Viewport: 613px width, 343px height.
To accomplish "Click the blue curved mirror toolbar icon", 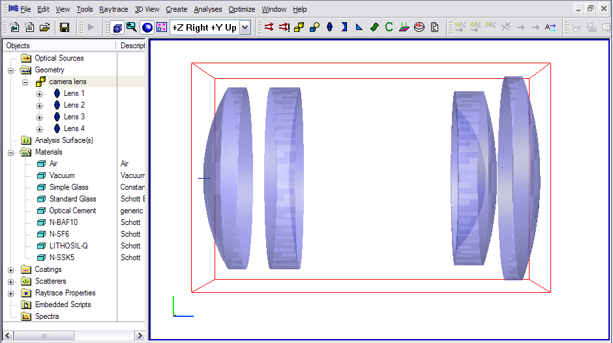I will coord(344,27).
